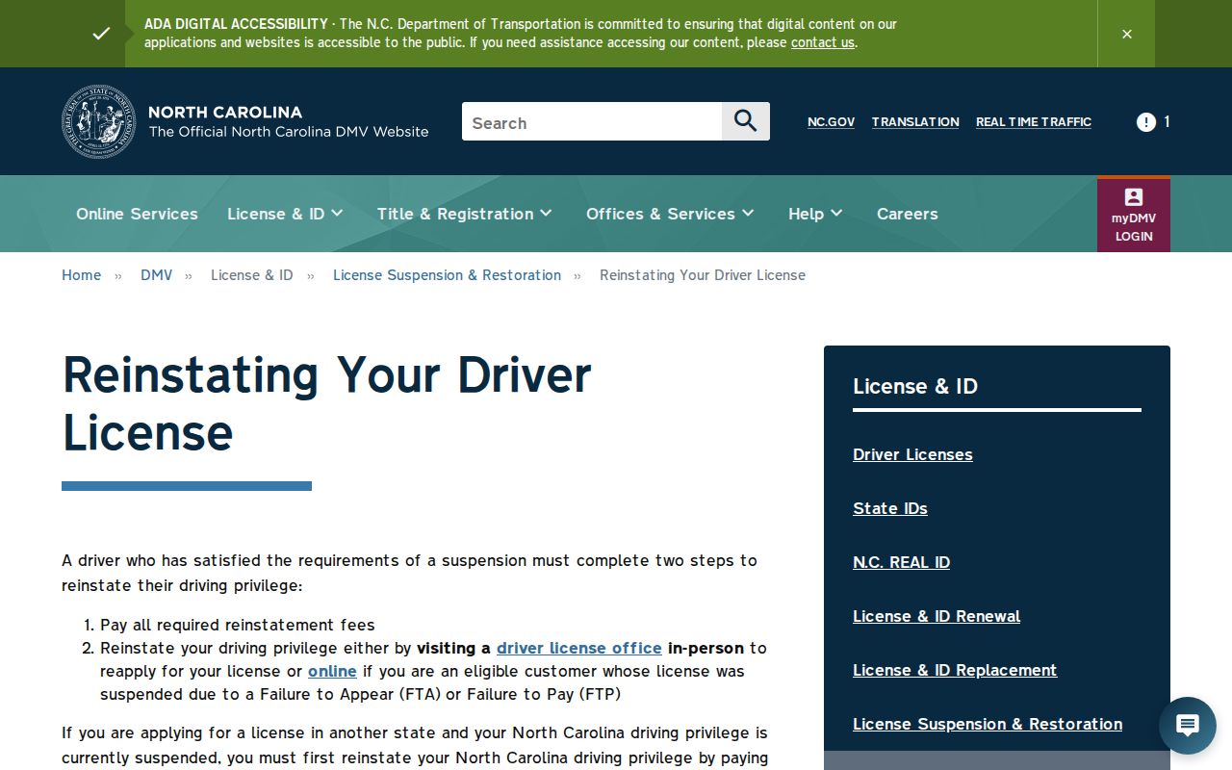The image size is (1232, 770).
Task: Go to the DMV breadcrumb
Action: click(156, 274)
